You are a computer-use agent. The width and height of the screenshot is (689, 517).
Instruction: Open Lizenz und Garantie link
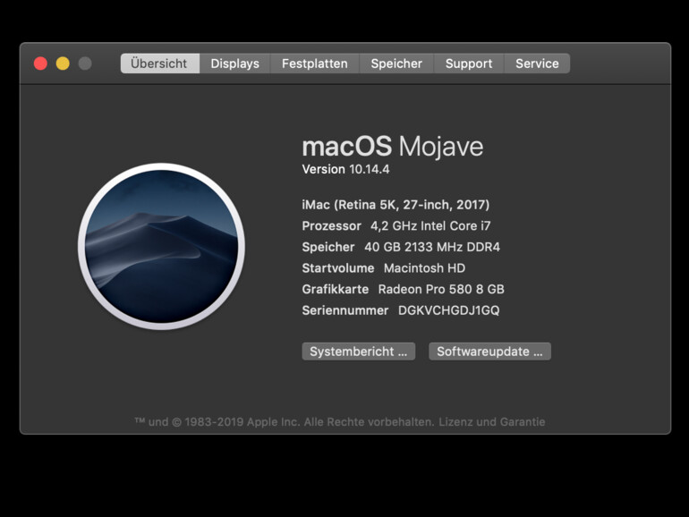coord(492,422)
